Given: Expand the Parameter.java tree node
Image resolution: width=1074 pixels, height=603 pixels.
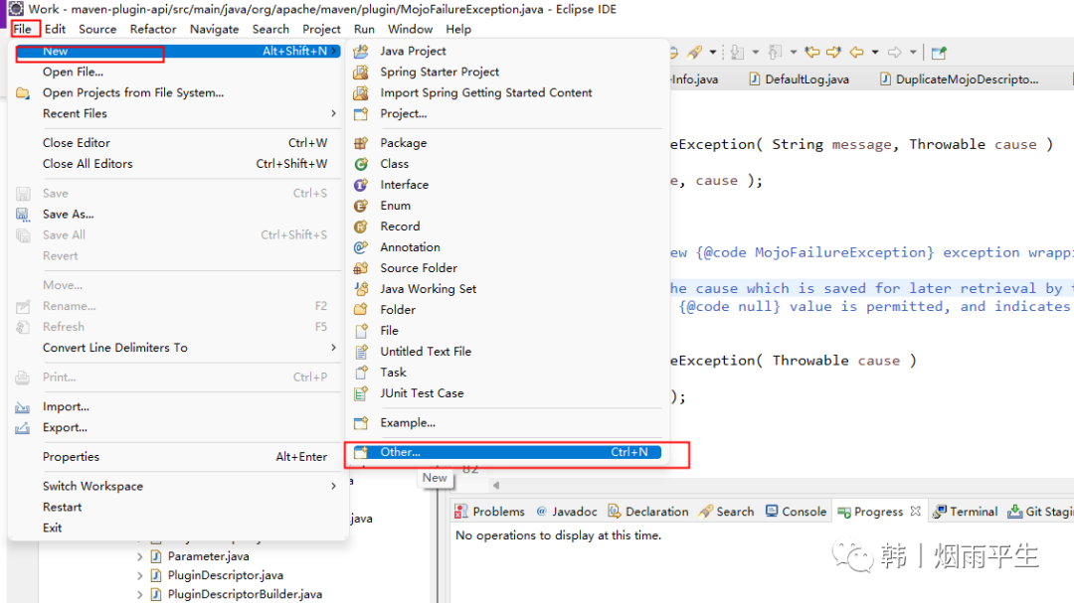Looking at the screenshot, I should 140,557.
